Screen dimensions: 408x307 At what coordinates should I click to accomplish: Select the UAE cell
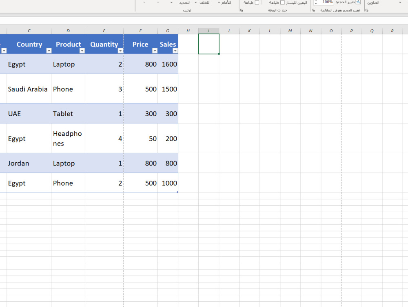tap(29, 114)
